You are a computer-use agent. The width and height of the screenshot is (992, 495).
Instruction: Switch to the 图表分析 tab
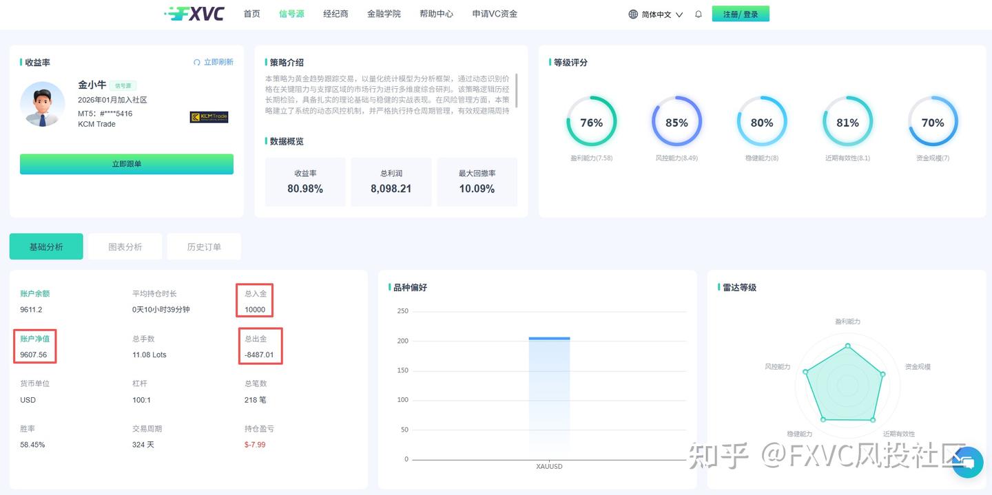[x=125, y=246]
